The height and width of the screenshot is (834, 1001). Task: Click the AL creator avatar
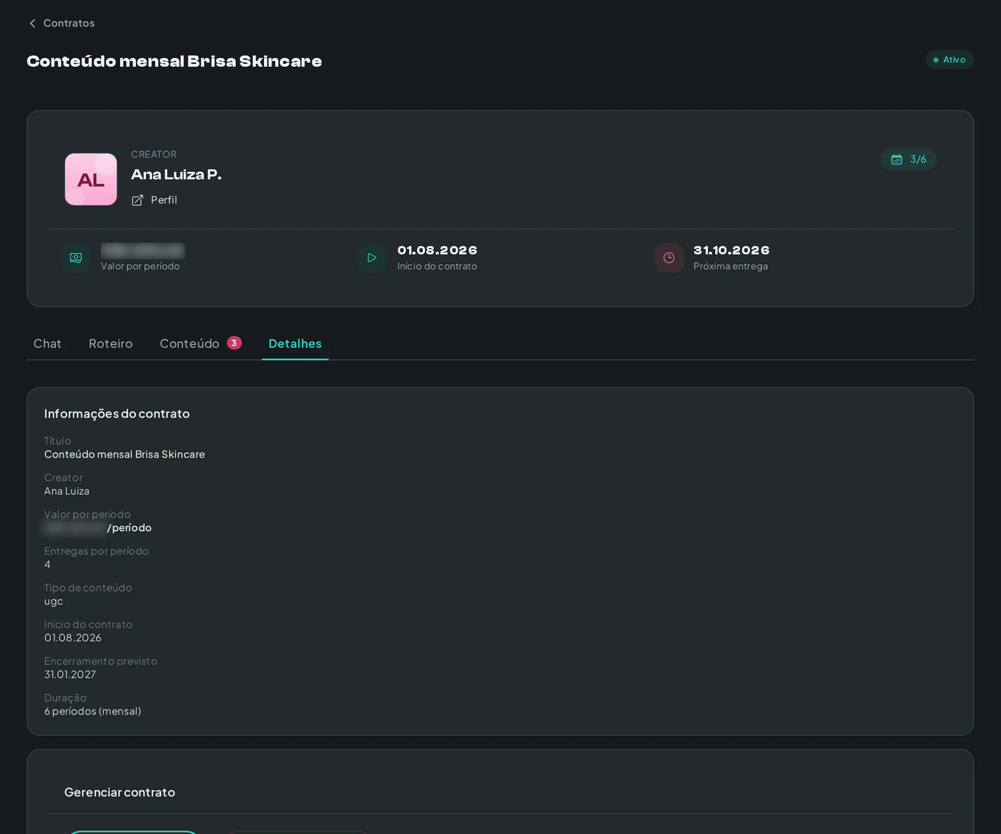pyautogui.click(x=91, y=180)
